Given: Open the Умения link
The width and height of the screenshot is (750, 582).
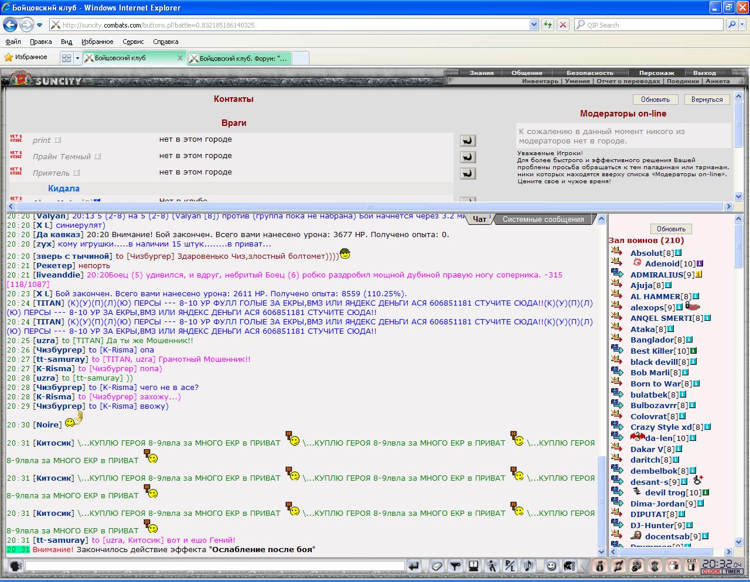Looking at the screenshot, I should pyautogui.click(x=577, y=81).
